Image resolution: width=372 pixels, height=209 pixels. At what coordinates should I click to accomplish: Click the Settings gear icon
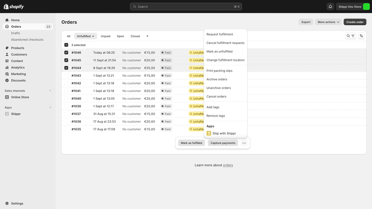[7, 203]
